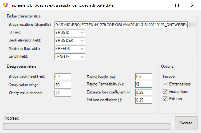
Task: Click the Bridge deck height input
Action: (63, 77)
